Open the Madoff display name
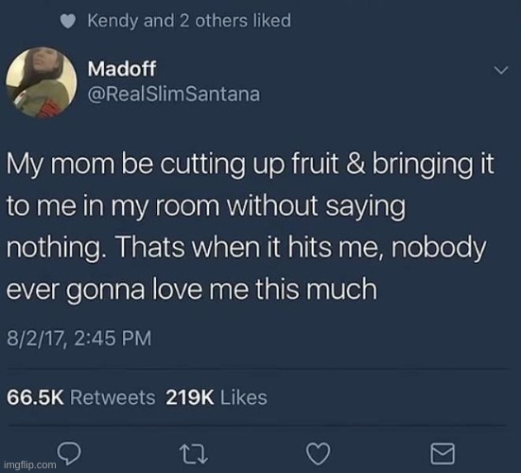Screen dimensions: 521x473 pos(122,68)
